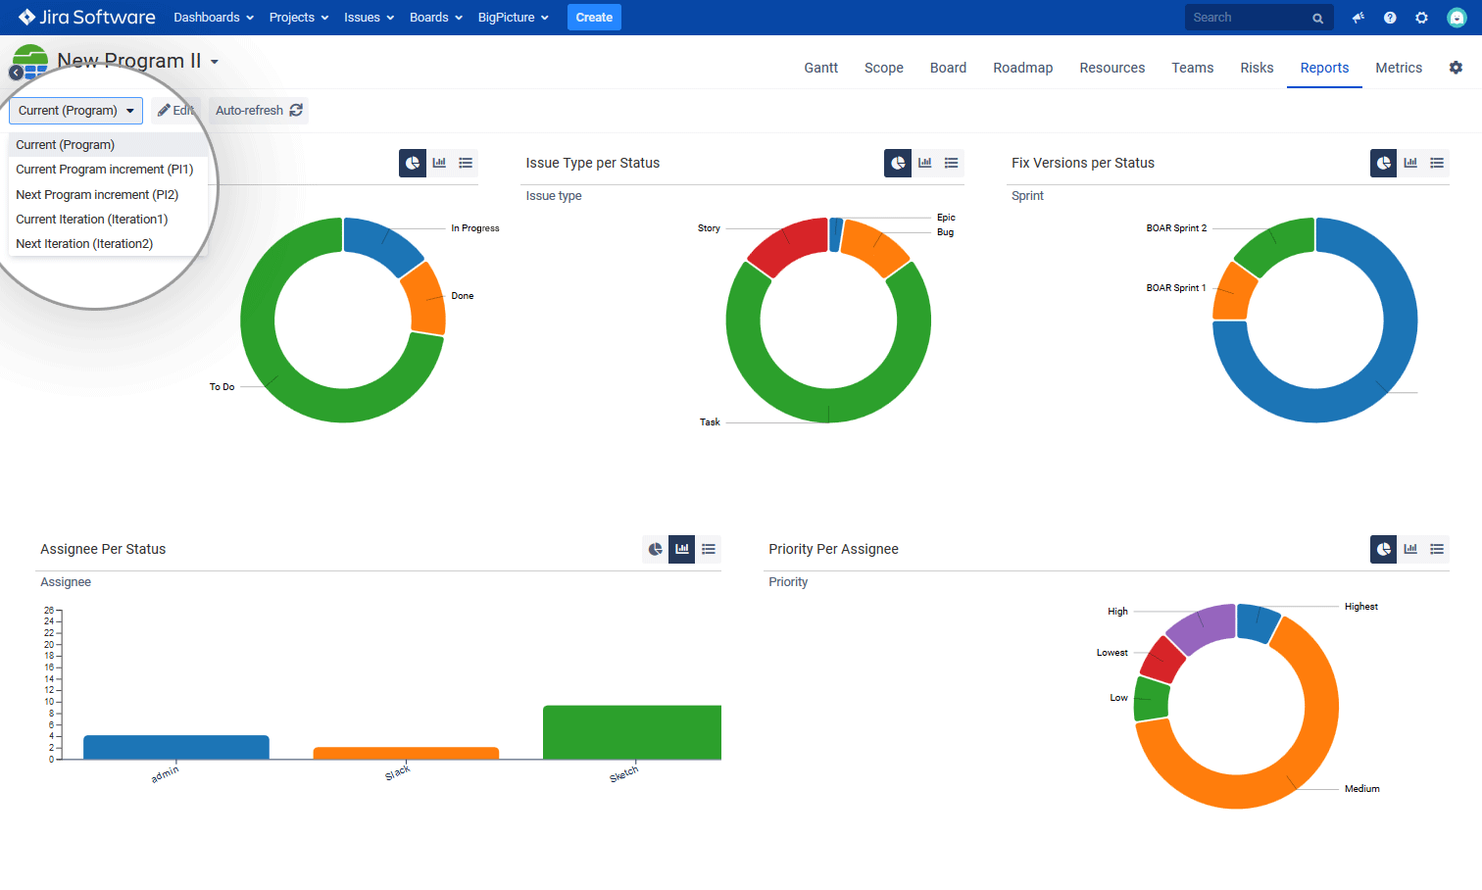Expand the Current (Program) scope dropdown
Screen dimensions: 1482x890
(75, 111)
